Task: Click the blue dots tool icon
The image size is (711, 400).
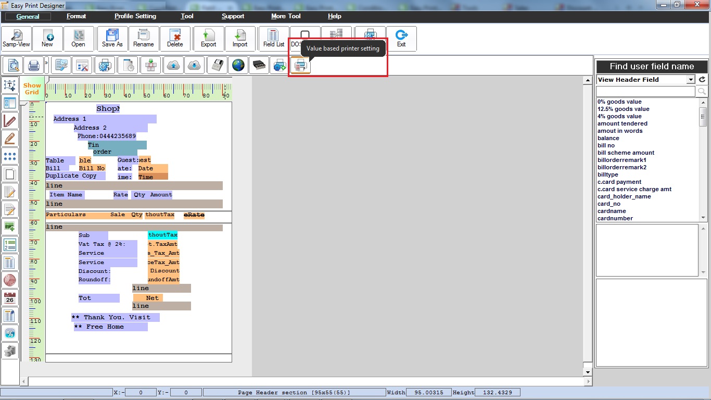Action: 10,156
